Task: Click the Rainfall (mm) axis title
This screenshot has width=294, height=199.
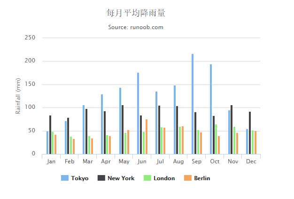Action: point(18,96)
